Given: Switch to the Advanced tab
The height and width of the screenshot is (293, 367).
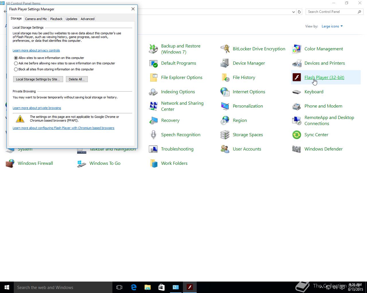Looking at the screenshot, I should (87, 19).
